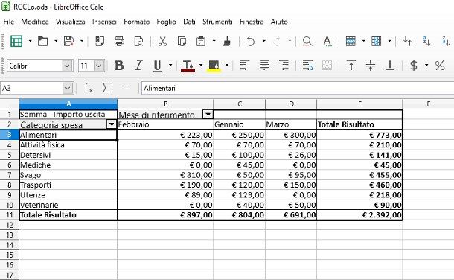This screenshot has height=280, width=454.
Task: Click the Clone Formatting paintbrush icon
Action: (x=227, y=42)
